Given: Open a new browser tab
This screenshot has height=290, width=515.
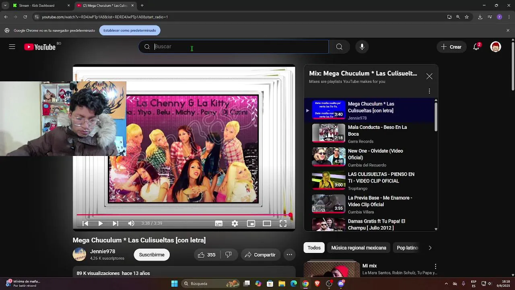Looking at the screenshot, I should [x=142, y=6].
